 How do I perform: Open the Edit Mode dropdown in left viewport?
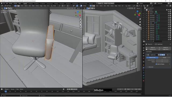(9, 6)
